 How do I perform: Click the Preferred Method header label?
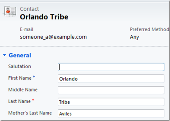[x=149, y=29]
